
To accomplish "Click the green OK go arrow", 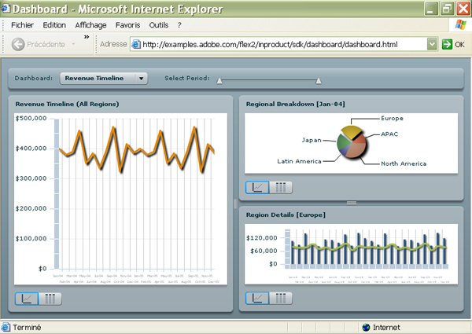I will [448, 44].
